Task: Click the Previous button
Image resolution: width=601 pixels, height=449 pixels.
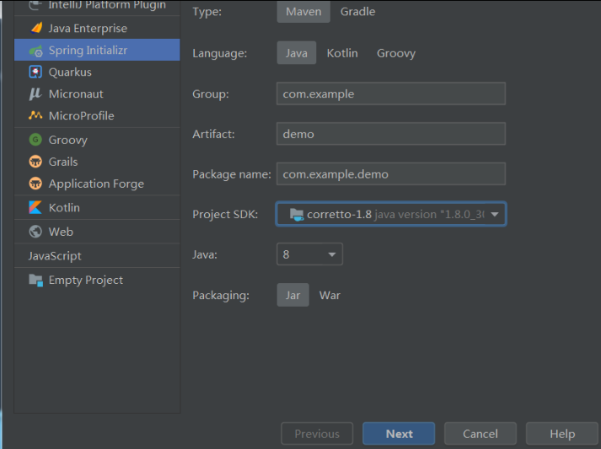Action: tap(317, 434)
